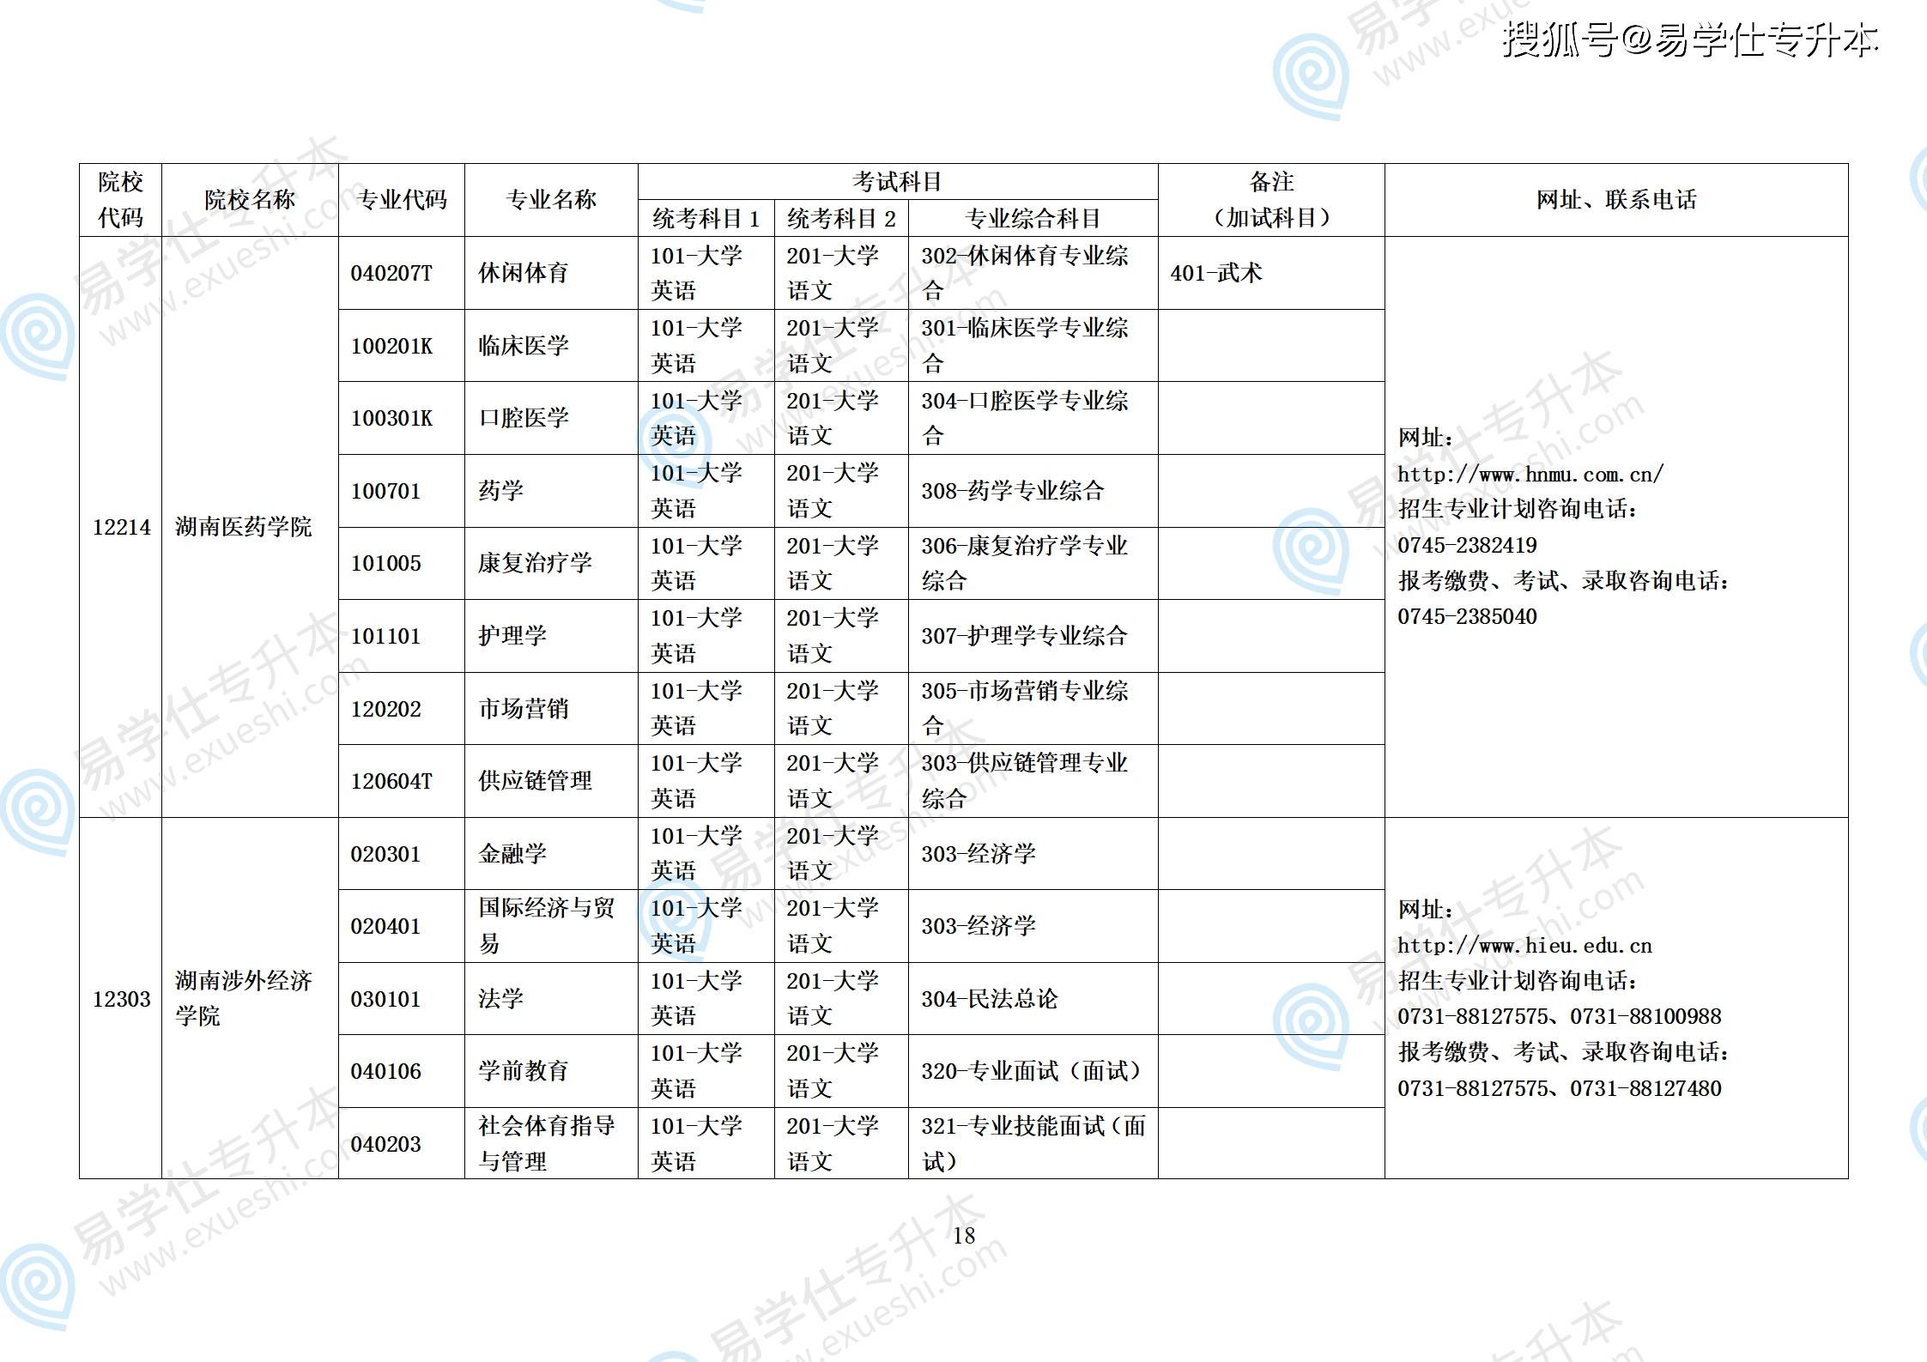The image size is (1927, 1362).
Task: Click the hnmu.com.cn website URL
Action: point(1530,474)
